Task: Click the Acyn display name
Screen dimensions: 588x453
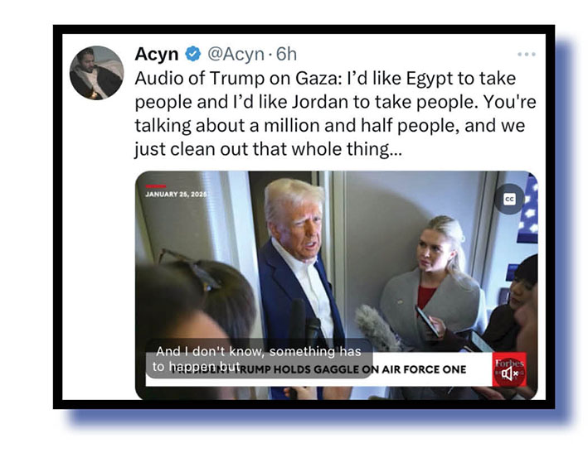Action: 157,55
